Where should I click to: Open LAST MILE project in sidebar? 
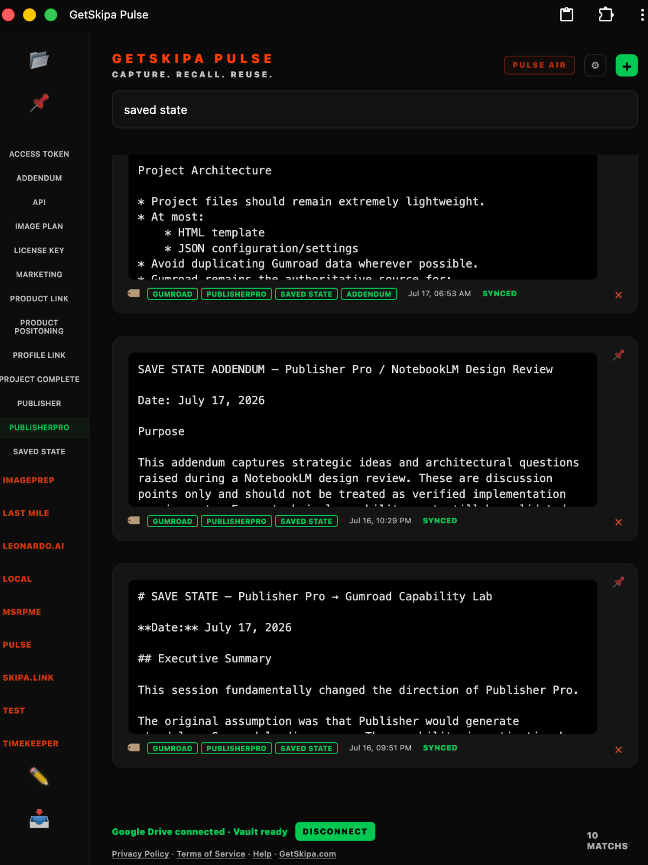pyautogui.click(x=26, y=513)
